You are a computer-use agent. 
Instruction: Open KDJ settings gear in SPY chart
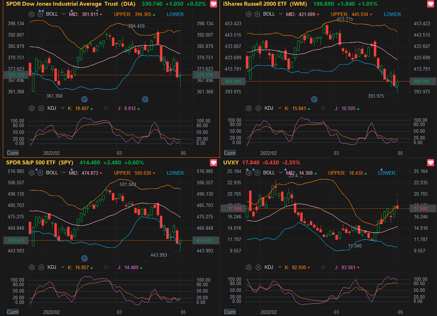[32, 267]
